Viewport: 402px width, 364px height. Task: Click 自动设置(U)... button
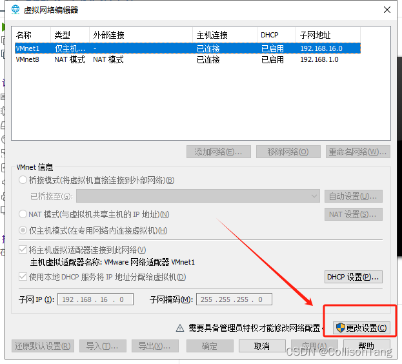(354, 196)
